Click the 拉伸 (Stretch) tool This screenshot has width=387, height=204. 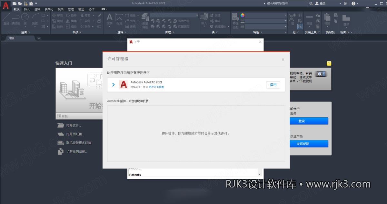57,27
